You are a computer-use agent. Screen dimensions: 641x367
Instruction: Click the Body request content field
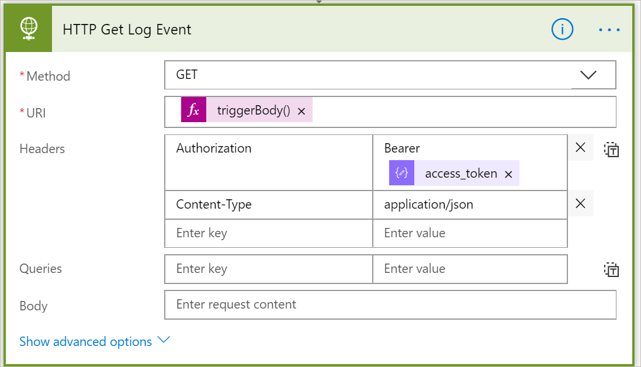point(390,304)
